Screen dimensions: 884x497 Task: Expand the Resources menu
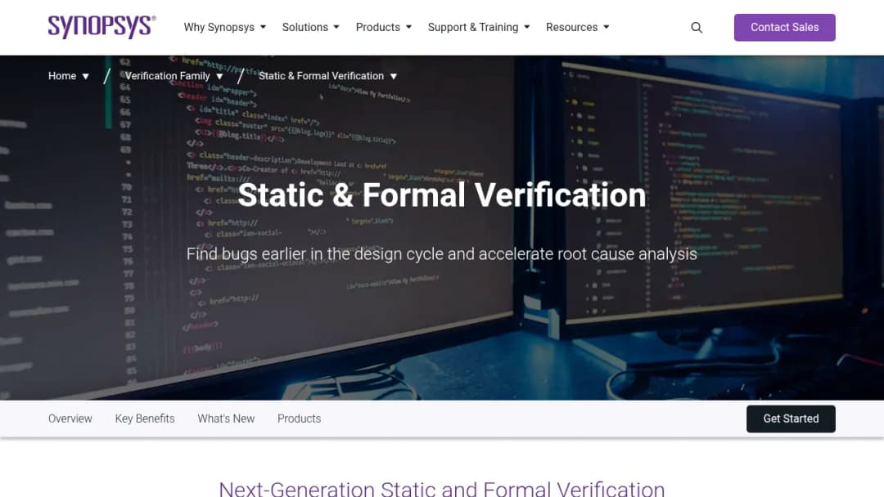(x=577, y=27)
